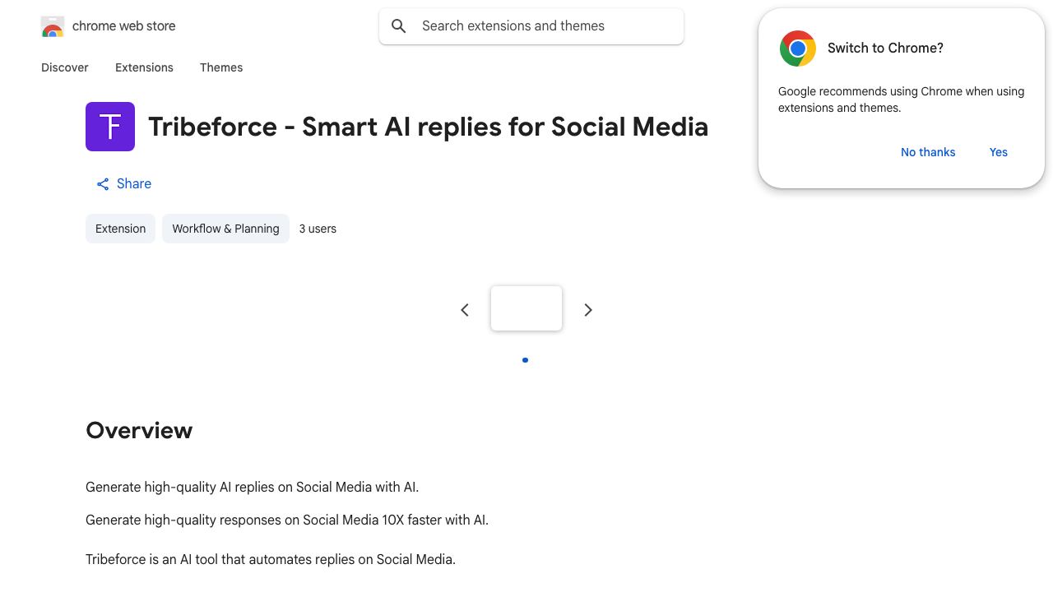
Task: Switch to the Themes tab
Action: 221,67
